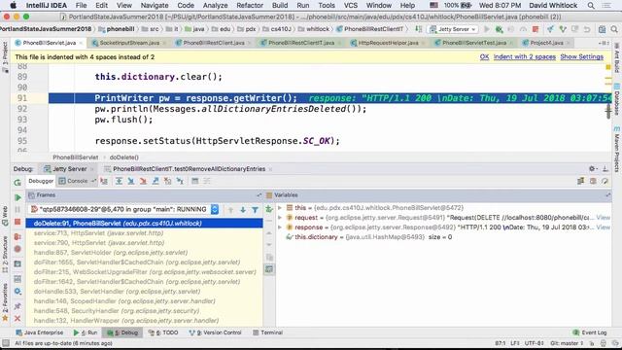Show hidden editor tabs list
622x350 pixels.
click(603, 43)
